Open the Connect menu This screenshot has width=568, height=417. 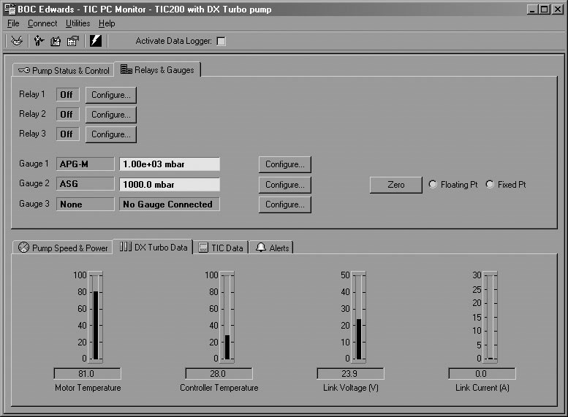click(x=42, y=23)
